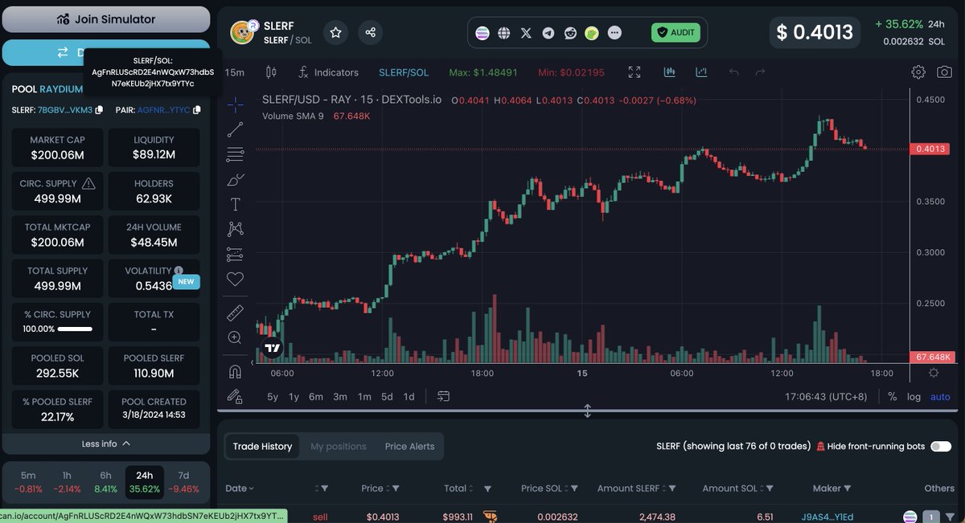Select the crosshair cursor tool
The image size is (965, 523).
[235, 104]
